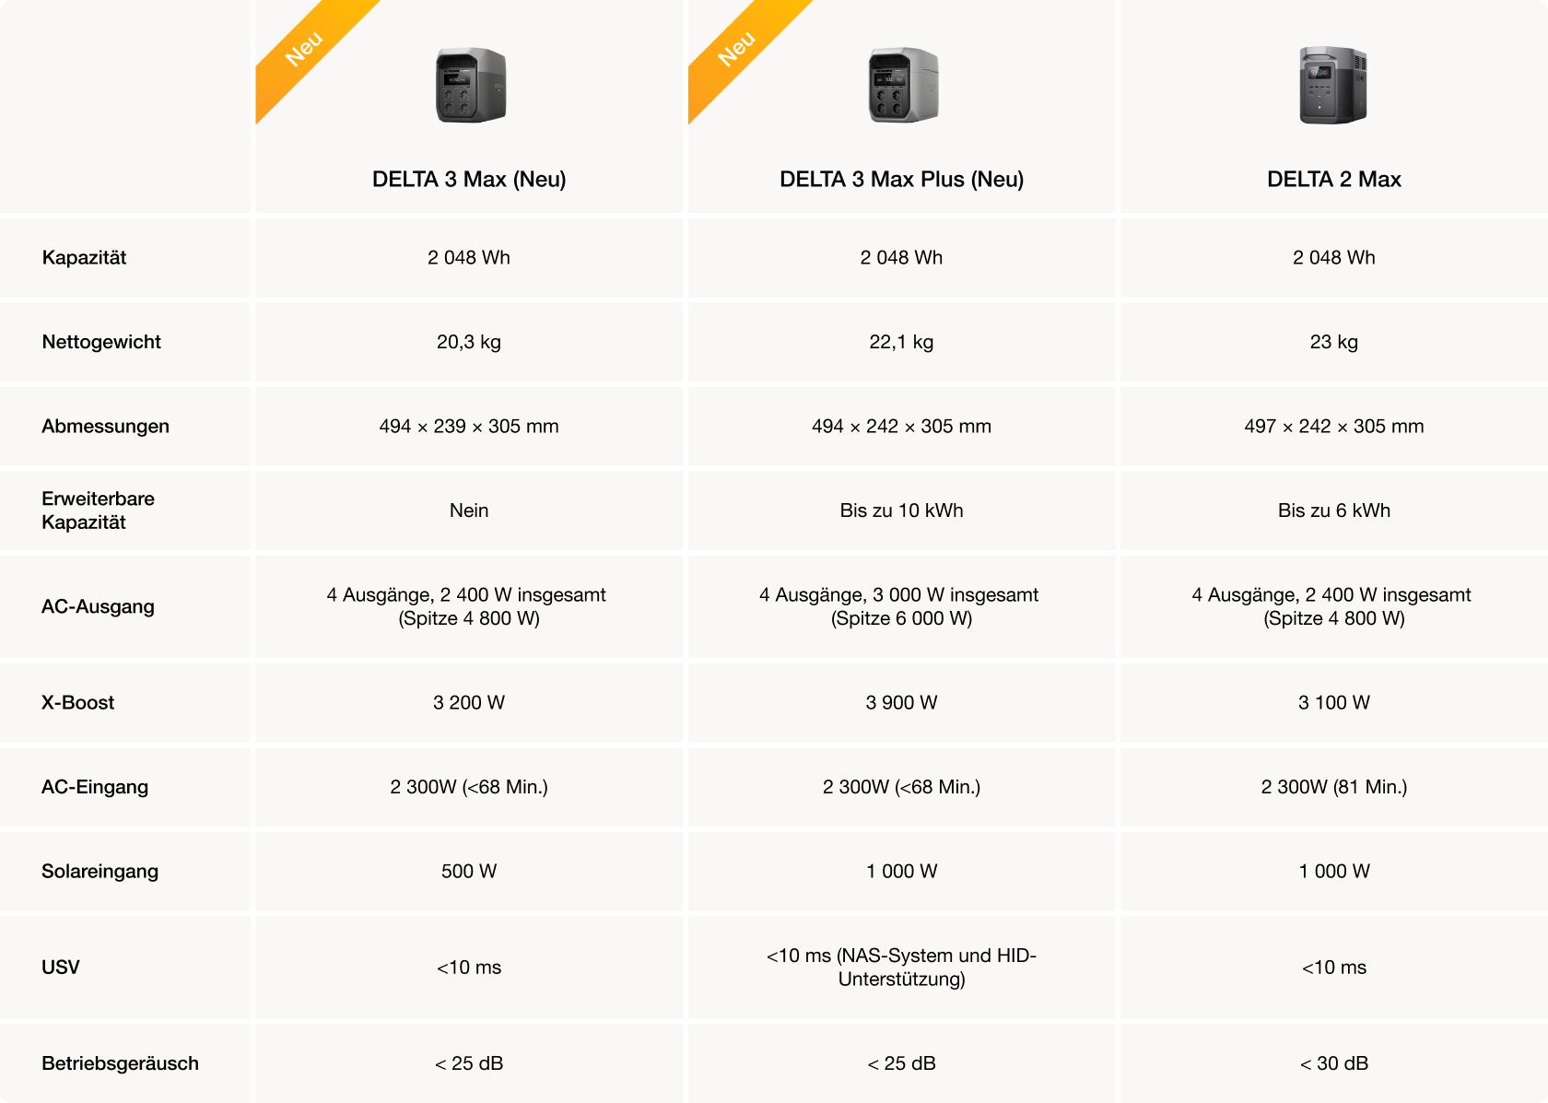Select the DELTA 3 Max Plus (Neu) title
Screen dimensions: 1548x1103
pyautogui.click(x=901, y=179)
